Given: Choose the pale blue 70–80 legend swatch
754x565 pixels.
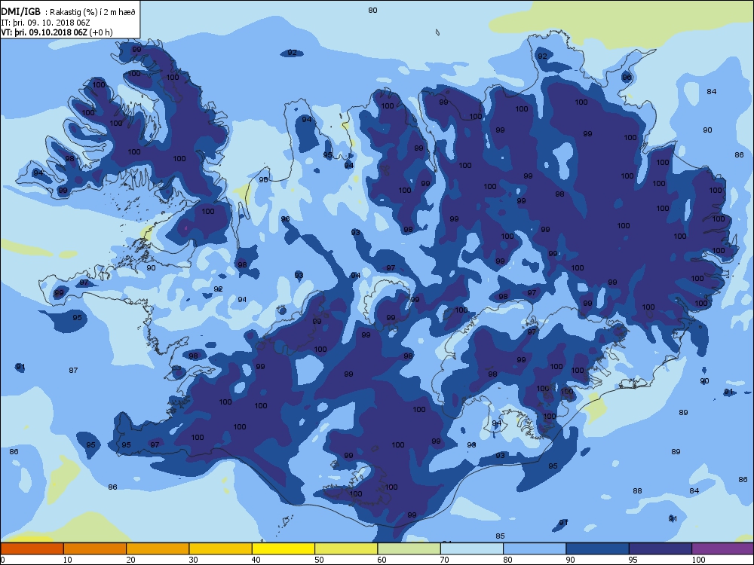Looking at the screenshot, I should [472, 548].
